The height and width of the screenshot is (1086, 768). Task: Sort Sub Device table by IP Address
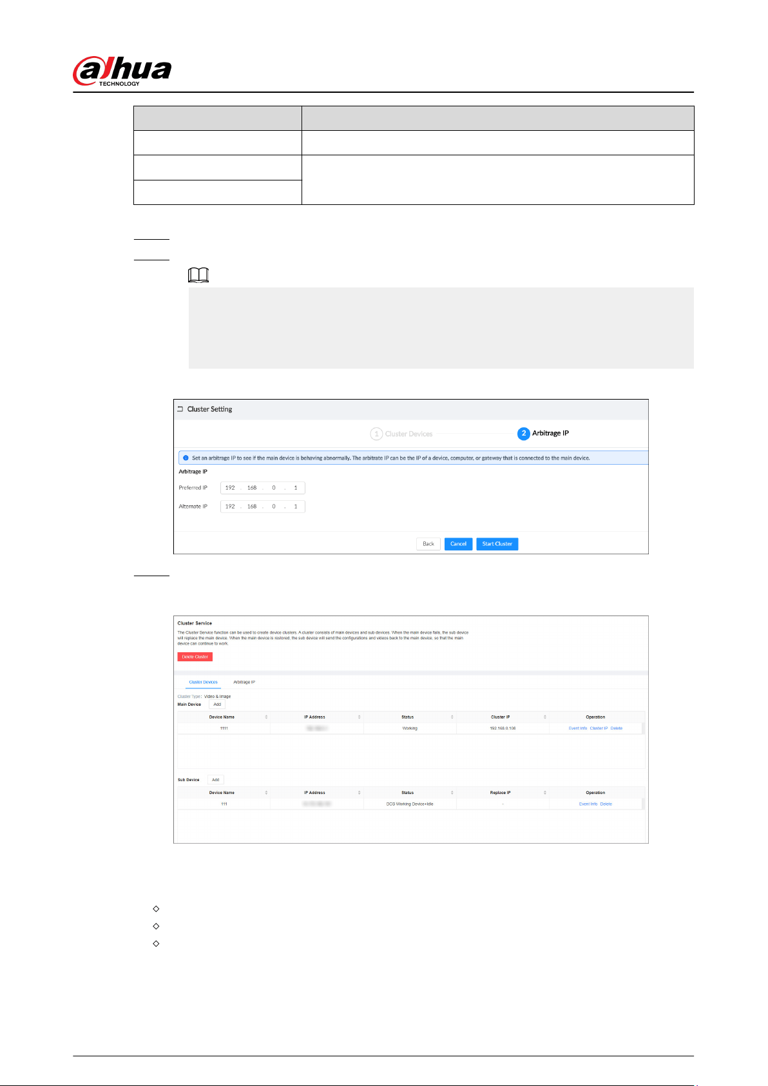point(360,793)
